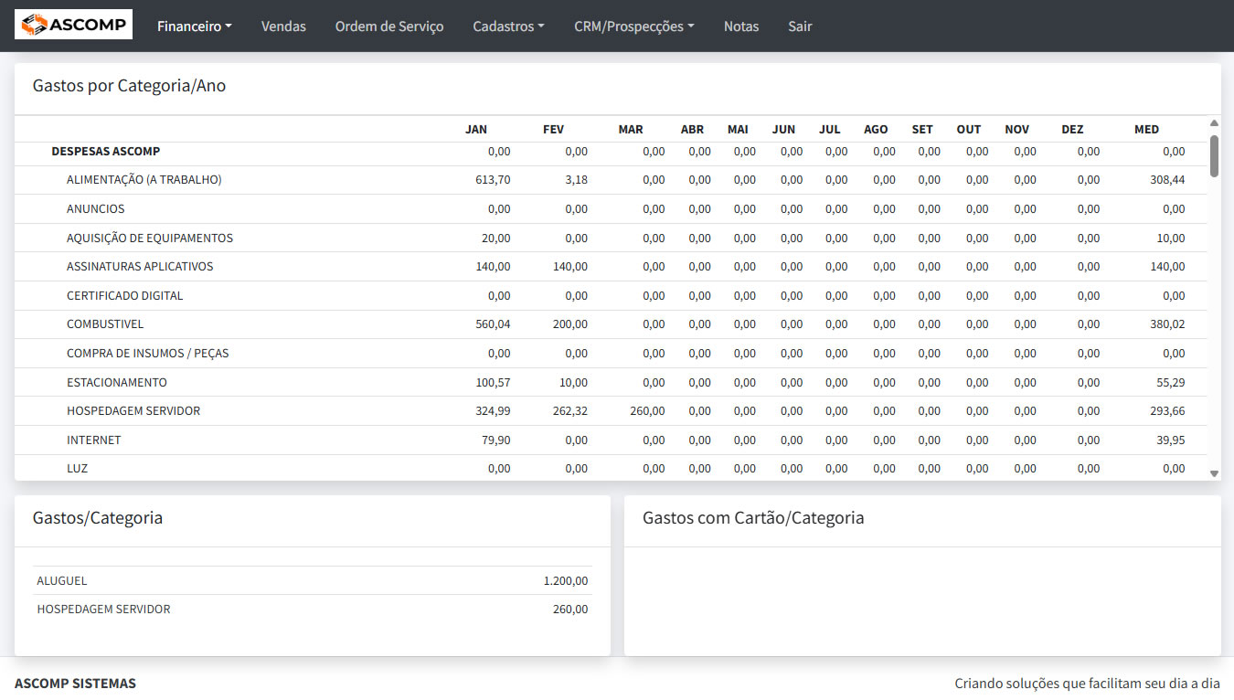Image resolution: width=1234 pixels, height=700 pixels.
Task: Click the MED column header
Action: [1146, 129]
